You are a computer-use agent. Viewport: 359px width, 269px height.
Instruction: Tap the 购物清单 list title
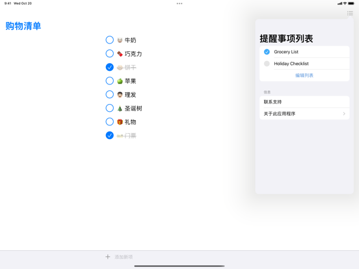23,26
